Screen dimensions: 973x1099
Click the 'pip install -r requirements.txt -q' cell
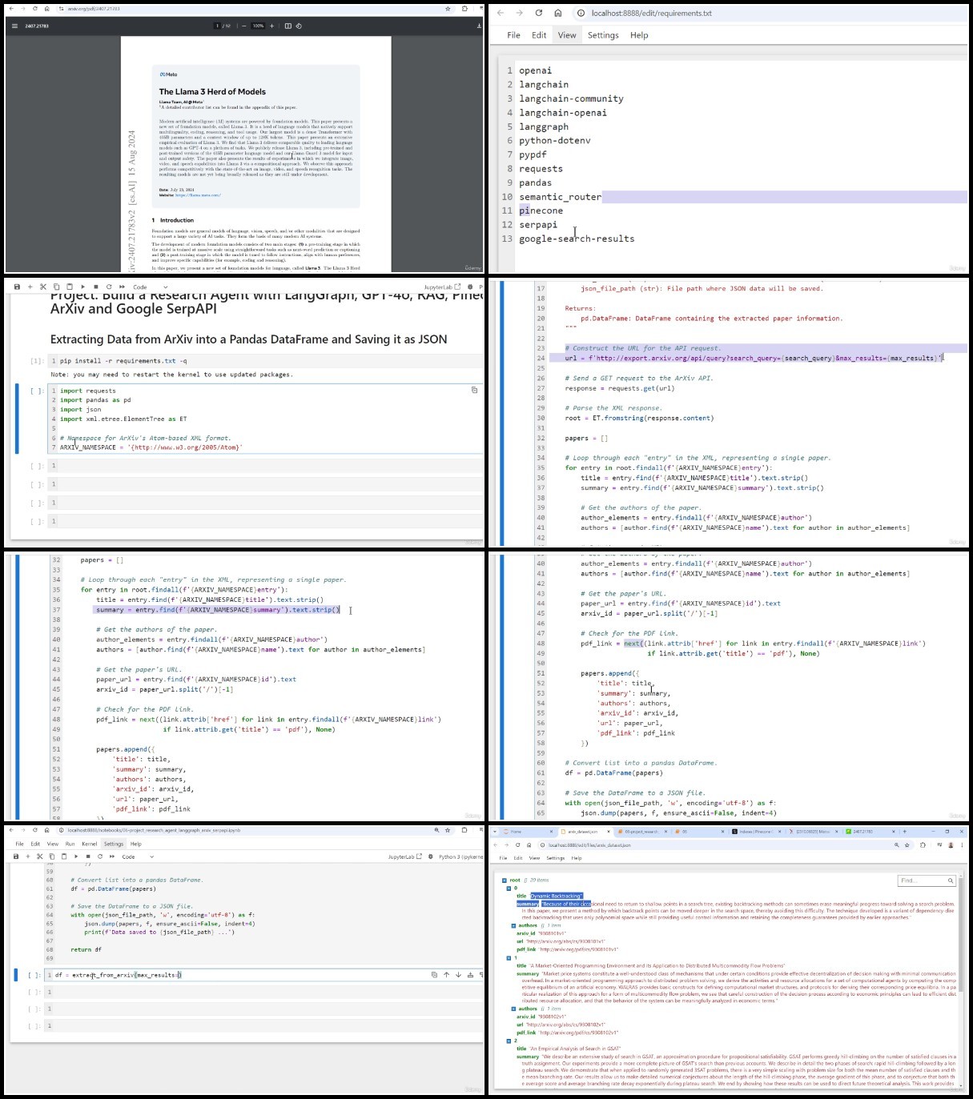(264, 361)
